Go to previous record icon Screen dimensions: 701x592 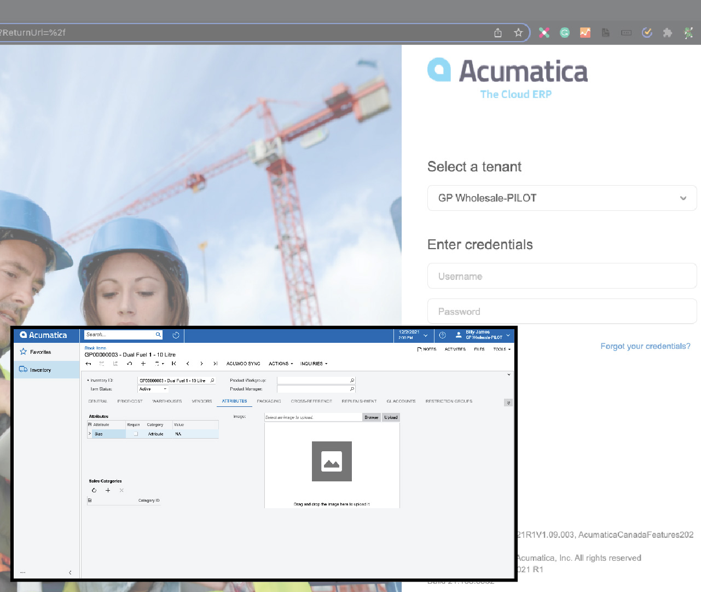[188, 364]
